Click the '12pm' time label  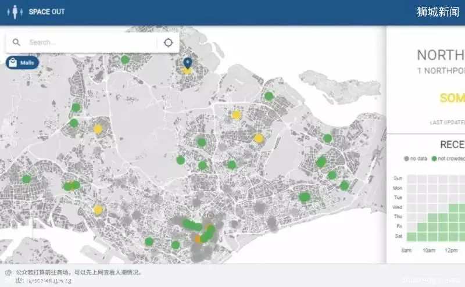451,250
